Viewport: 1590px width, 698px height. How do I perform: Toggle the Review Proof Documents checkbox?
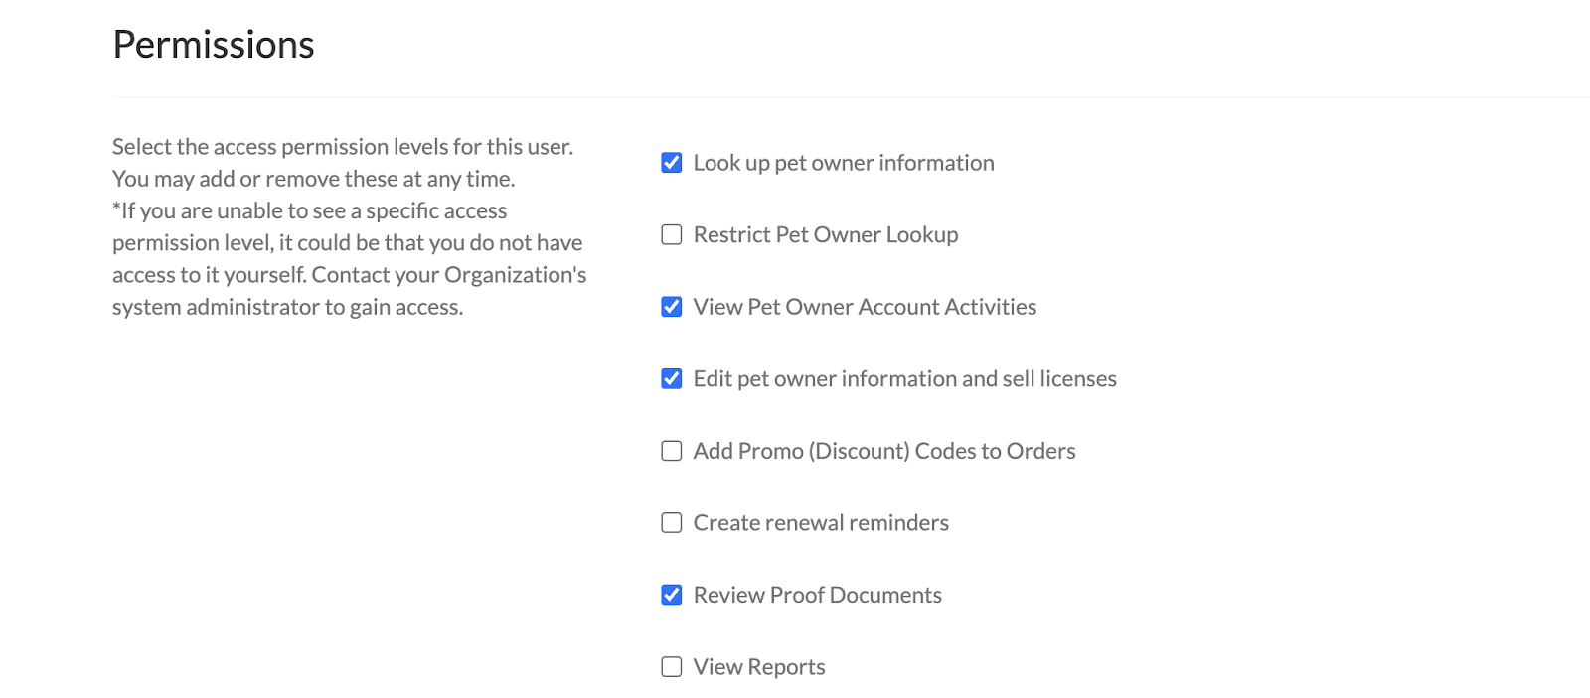coord(671,594)
